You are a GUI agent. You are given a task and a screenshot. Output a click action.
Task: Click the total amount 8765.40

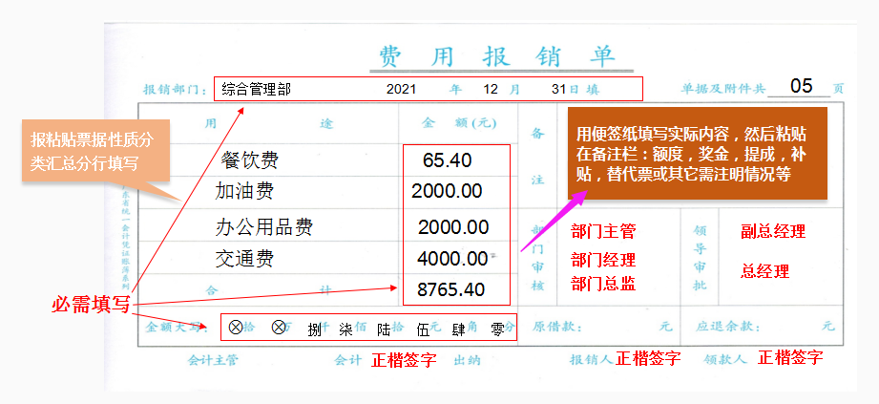(450, 289)
